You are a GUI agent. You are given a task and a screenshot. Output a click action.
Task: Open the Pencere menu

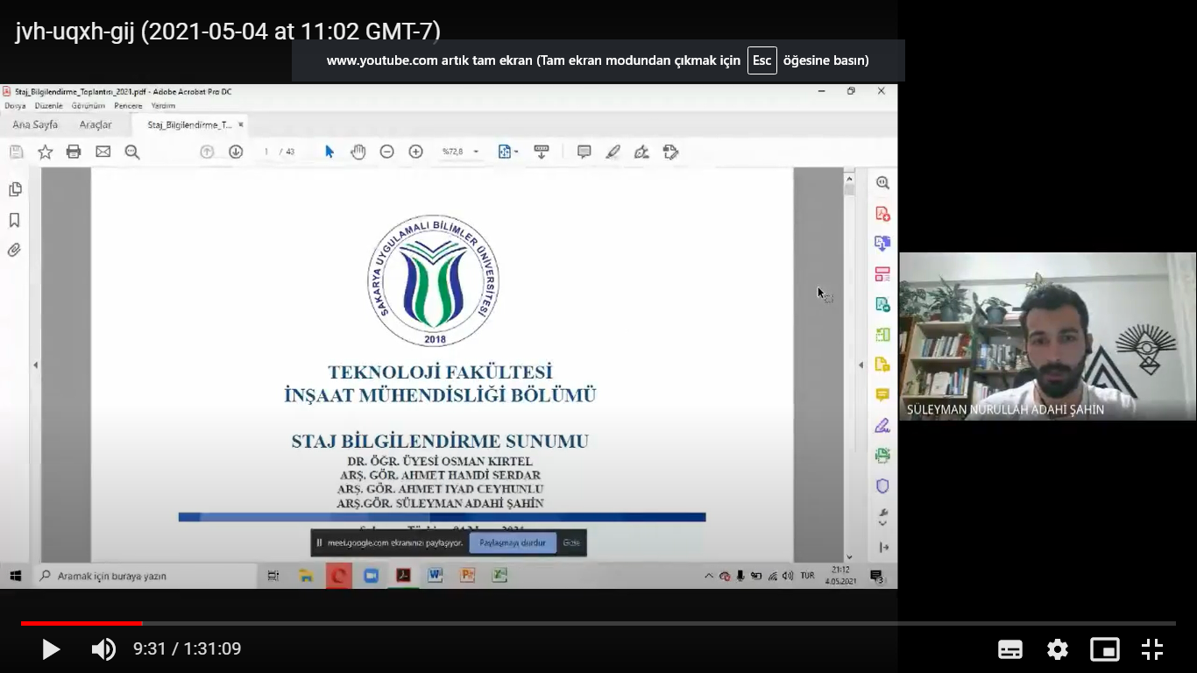(x=128, y=105)
